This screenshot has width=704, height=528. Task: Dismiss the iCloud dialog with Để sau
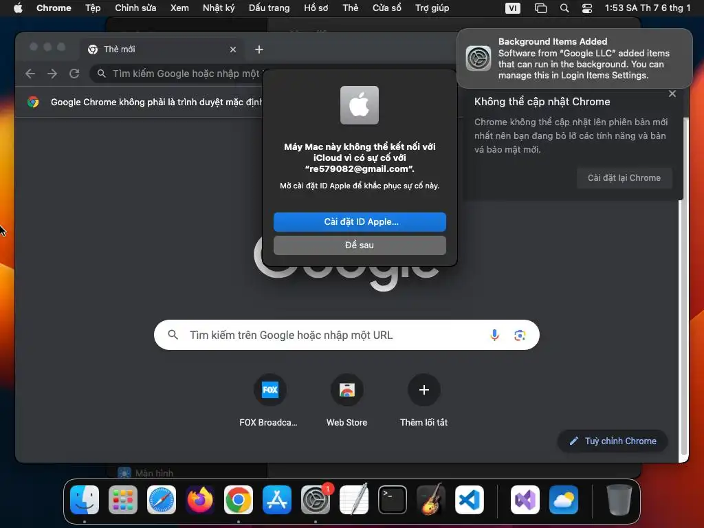click(x=360, y=245)
